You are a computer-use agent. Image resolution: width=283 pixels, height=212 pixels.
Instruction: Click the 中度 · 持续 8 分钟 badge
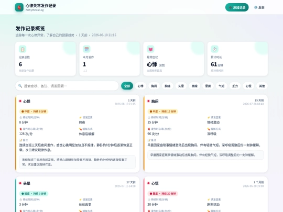click(34, 111)
